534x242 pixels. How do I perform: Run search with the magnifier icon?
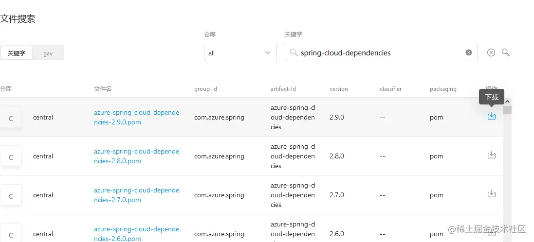[506, 52]
